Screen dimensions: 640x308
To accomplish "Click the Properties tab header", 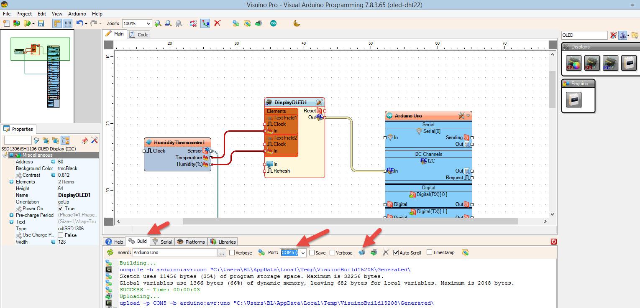I will tap(19, 129).
